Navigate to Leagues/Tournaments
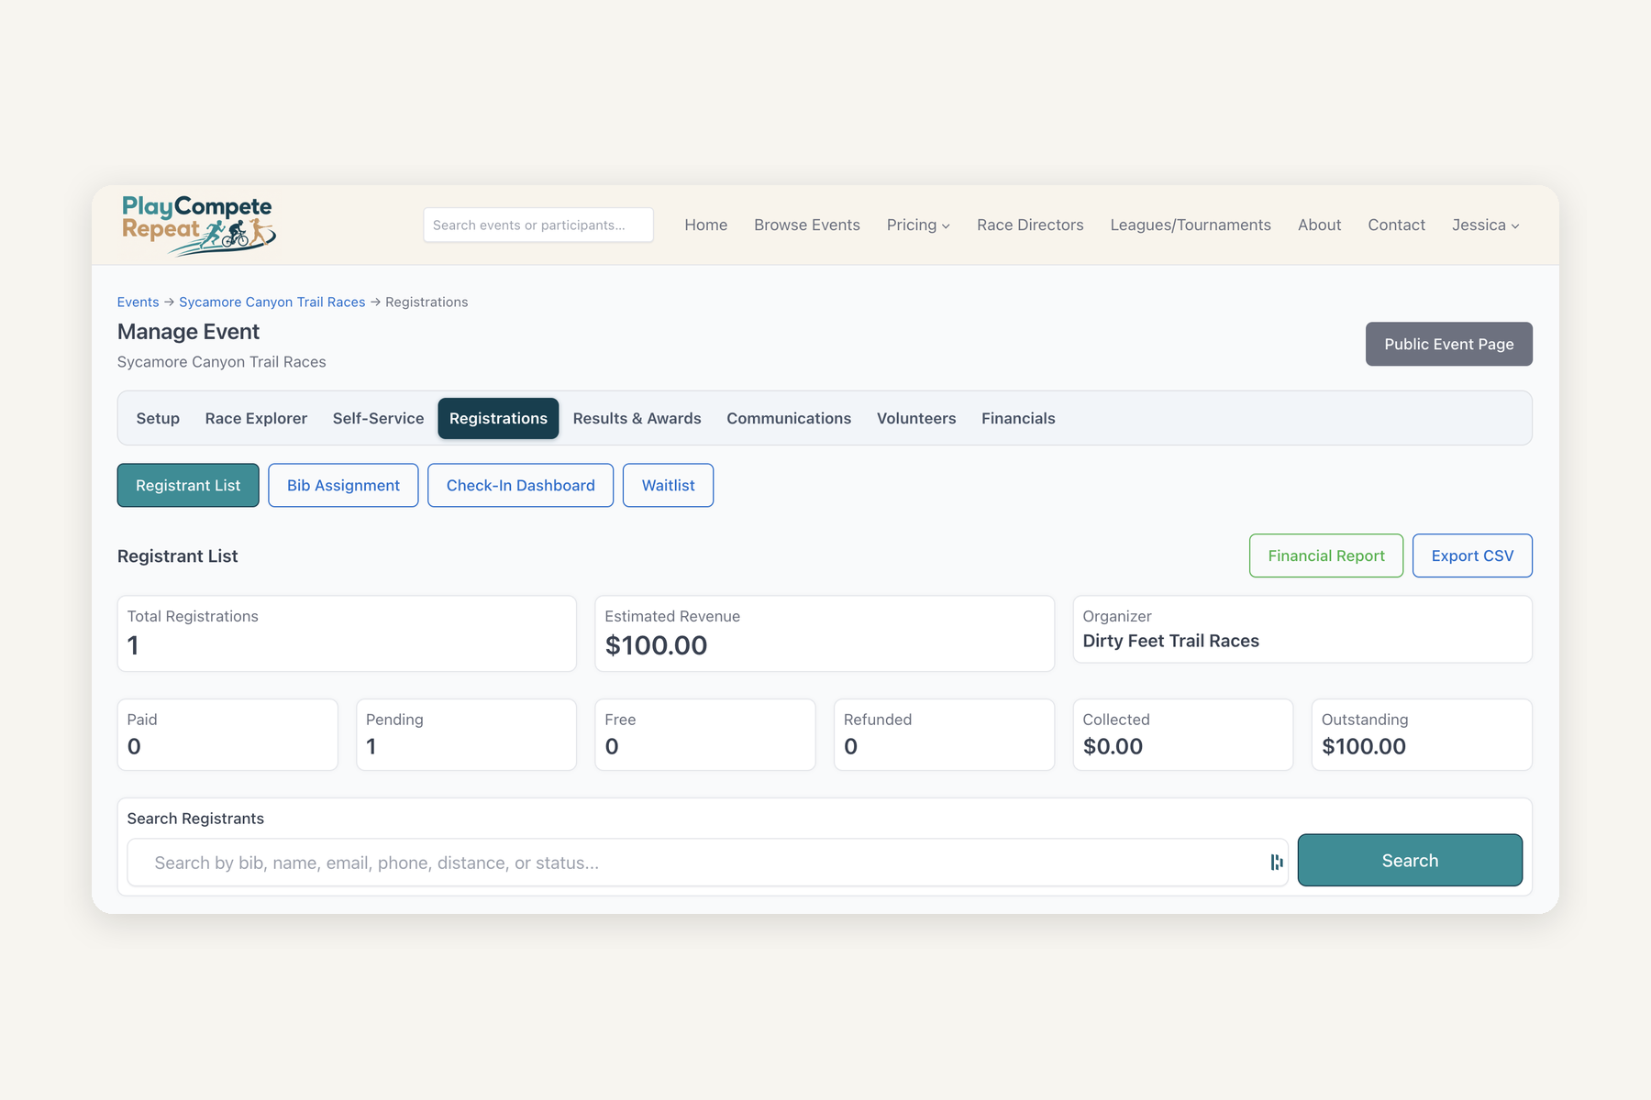Screen dimensions: 1651x1100 pos(1191,225)
